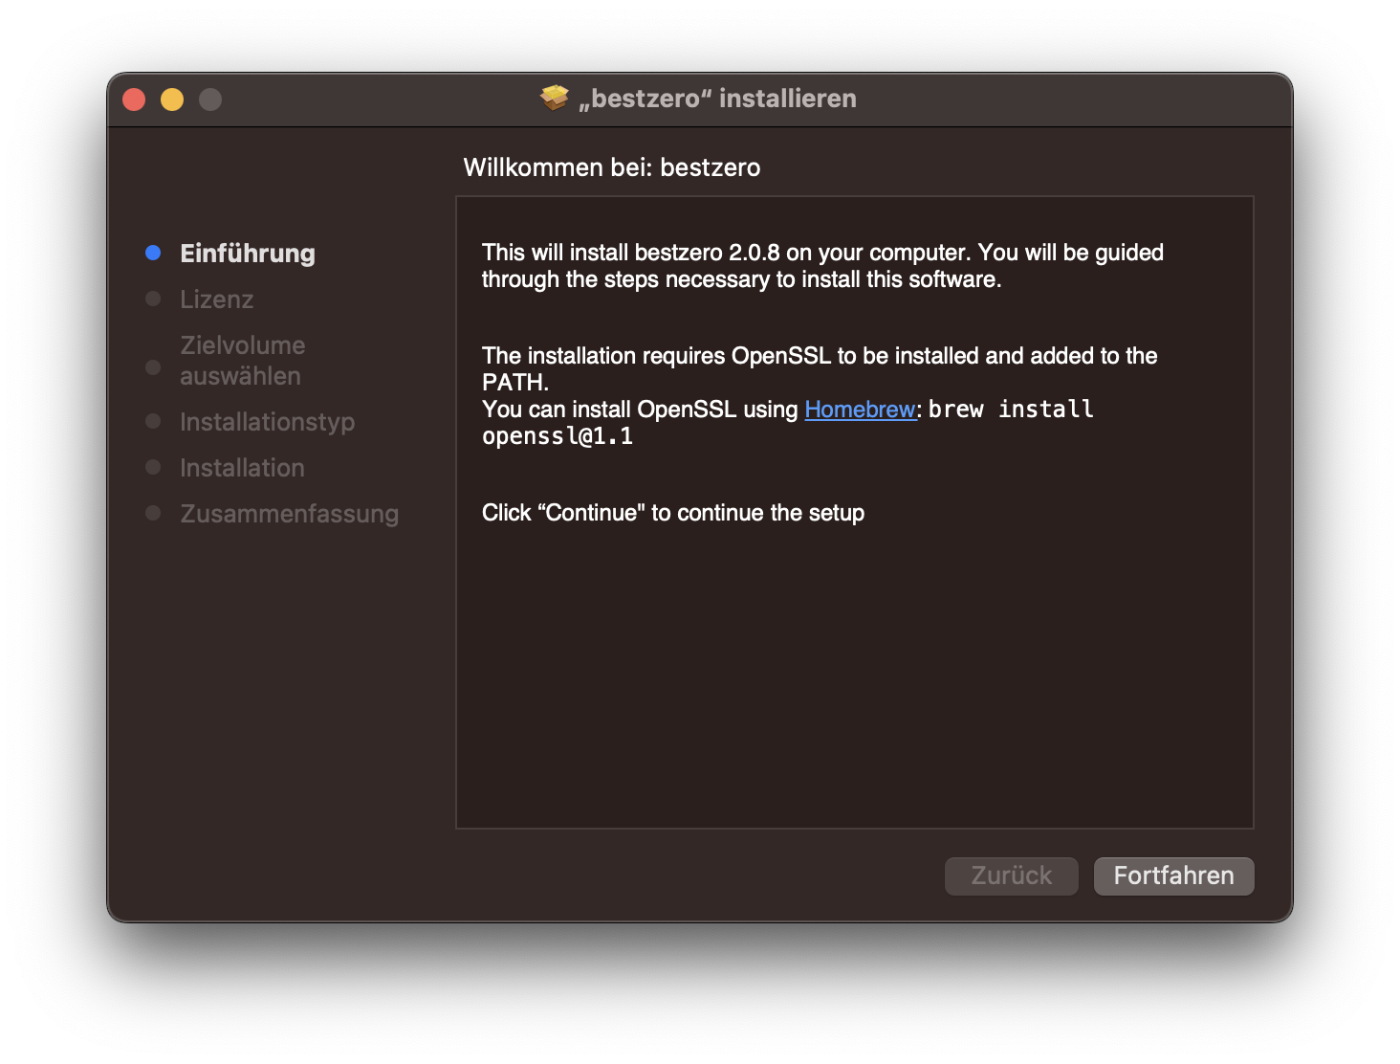Click the gray bullet beside Lizenz
Viewport: 1400px width, 1064px height.
point(153,299)
